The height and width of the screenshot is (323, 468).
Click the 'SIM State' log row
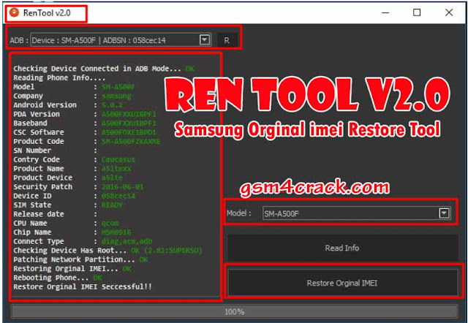pos(68,205)
